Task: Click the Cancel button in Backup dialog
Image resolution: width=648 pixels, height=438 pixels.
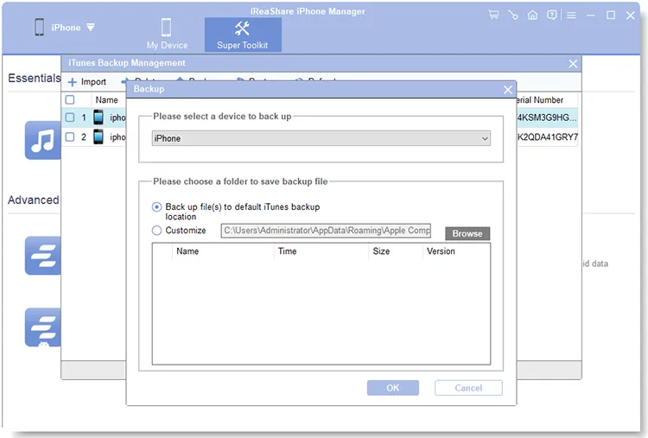Action: click(468, 388)
